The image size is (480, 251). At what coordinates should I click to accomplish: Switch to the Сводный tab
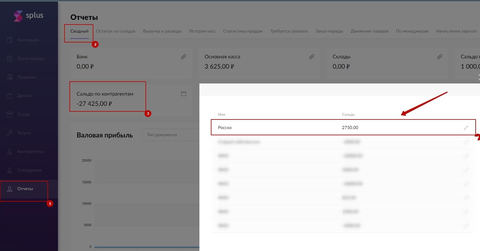tap(79, 31)
